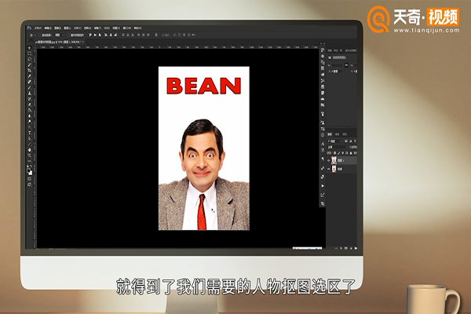Click the background color swatch
This screenshot has height=314, width=471.
tap(31, 173)
